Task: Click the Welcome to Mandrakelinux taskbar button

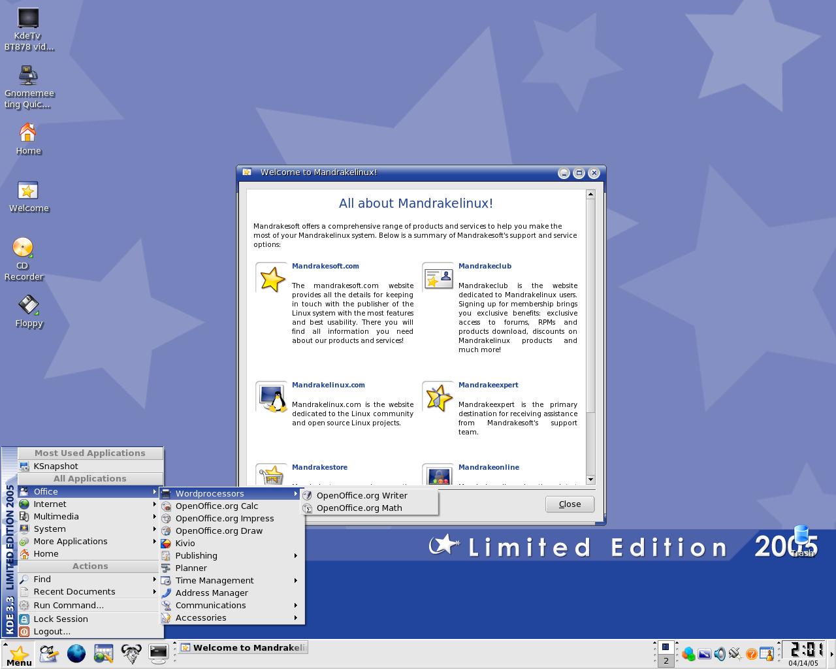Action: [x=243, y=647]
